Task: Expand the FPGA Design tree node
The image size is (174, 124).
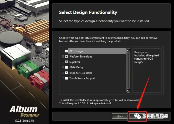Action: tap(63, 67)
